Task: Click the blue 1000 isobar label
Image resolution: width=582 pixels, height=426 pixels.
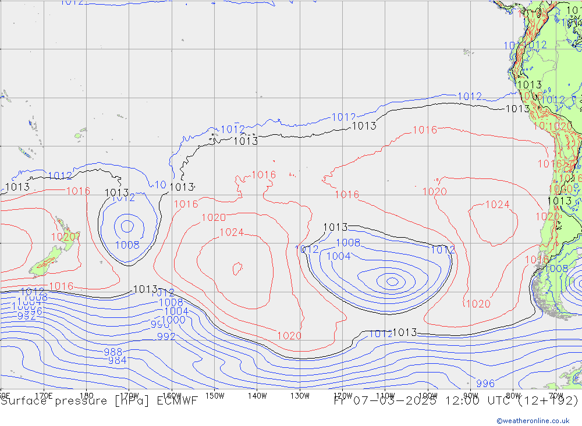Action: (173, 320)
